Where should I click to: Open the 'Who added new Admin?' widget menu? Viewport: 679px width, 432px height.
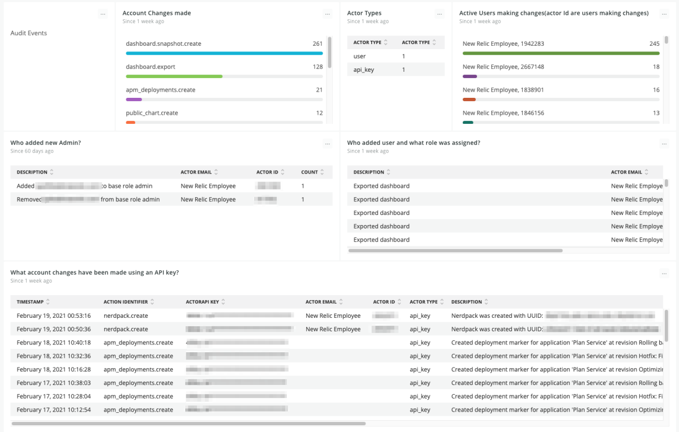point(327,144)
